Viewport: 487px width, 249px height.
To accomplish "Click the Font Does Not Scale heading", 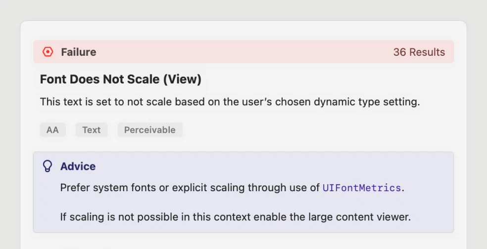I will click(x=120, y=80).
